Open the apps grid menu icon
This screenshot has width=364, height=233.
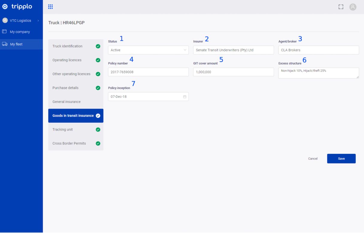[50, 7]
